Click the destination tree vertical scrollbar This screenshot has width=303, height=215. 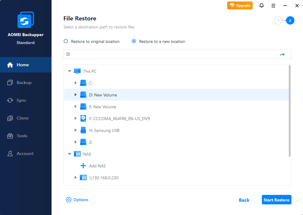(x=289, y=111)
